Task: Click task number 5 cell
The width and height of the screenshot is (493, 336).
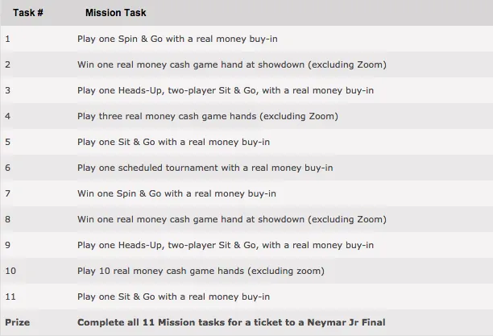Action: pyautogui.click(x=8, y=142)
